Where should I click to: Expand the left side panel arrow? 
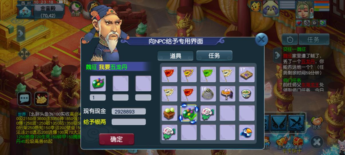coord(21,33)
